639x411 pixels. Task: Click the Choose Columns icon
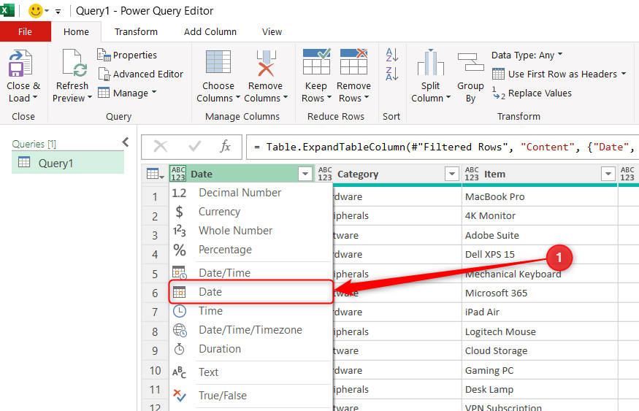(218, 62)
